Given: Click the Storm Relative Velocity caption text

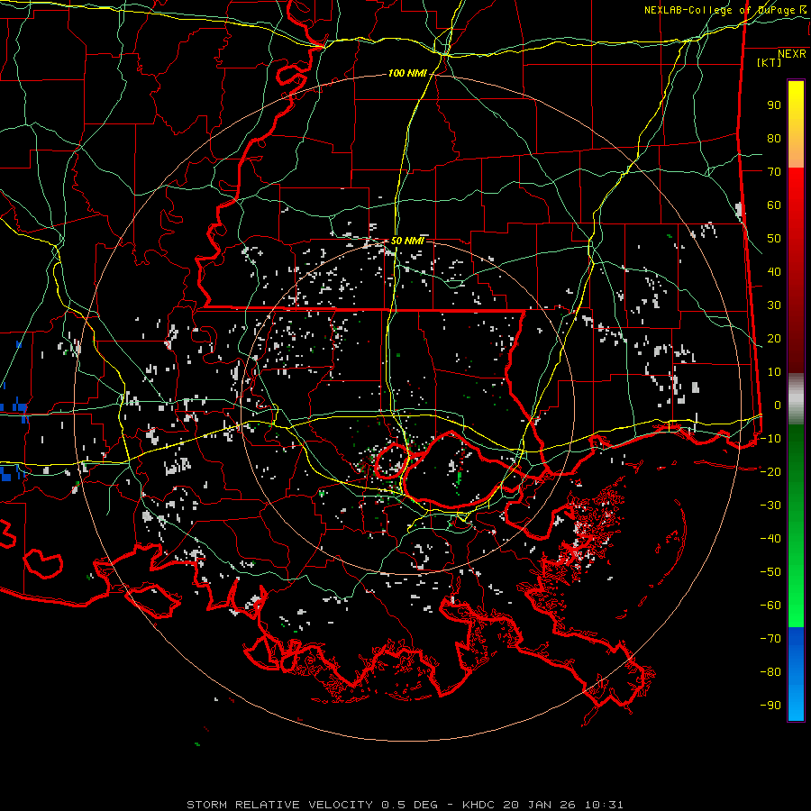Looking at the screenshot, I should click(405, 805).
